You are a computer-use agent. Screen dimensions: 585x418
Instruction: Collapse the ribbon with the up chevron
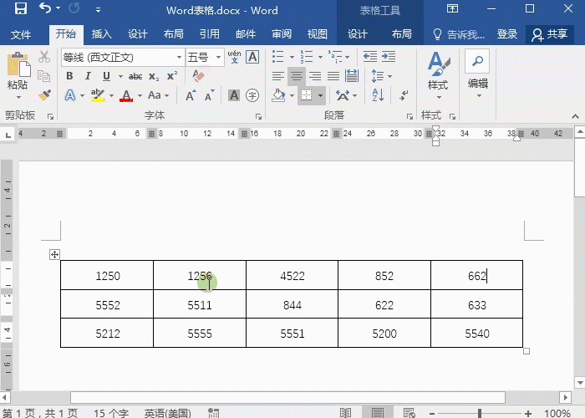tap(575, 117)
